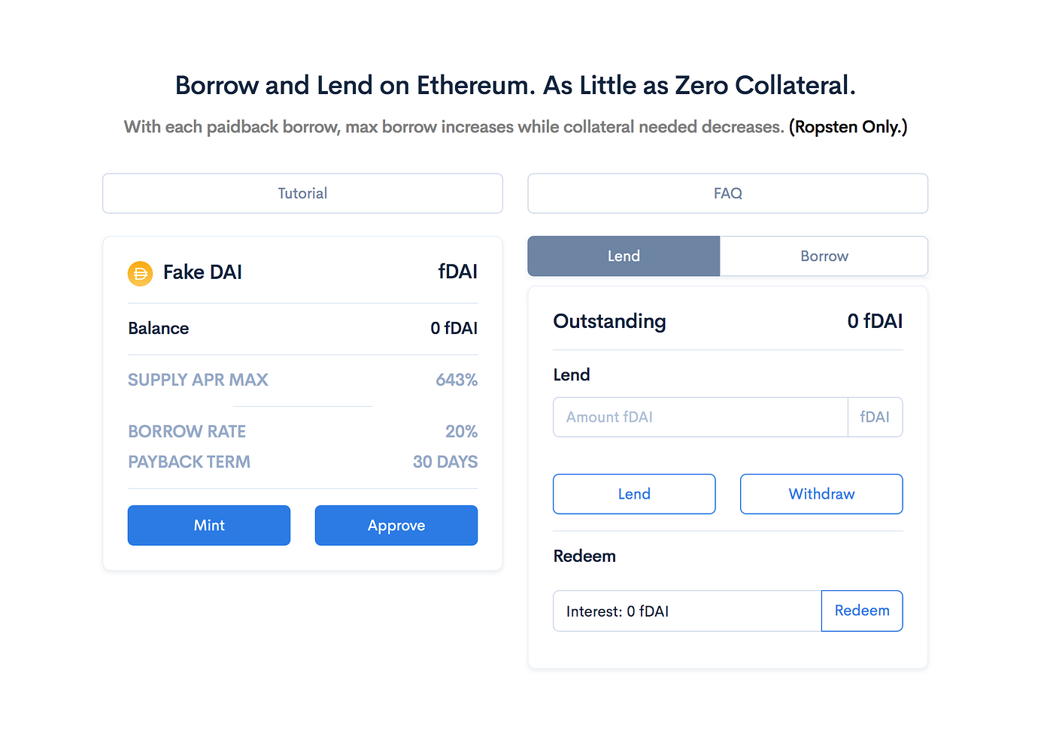Click the Ropsten Only notice text

point(848,126)
